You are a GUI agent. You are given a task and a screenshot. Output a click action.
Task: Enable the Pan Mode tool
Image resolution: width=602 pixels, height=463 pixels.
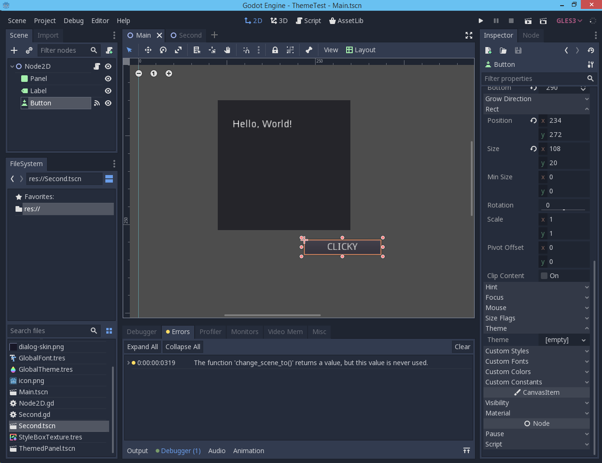tap(228, 50)
